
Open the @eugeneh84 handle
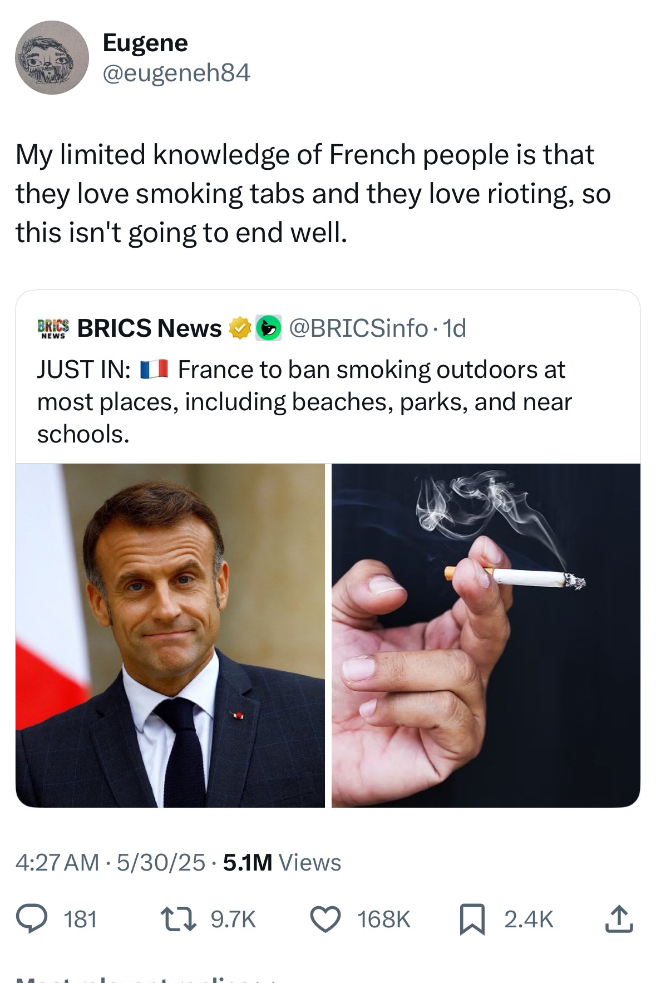tap(176, 73)
